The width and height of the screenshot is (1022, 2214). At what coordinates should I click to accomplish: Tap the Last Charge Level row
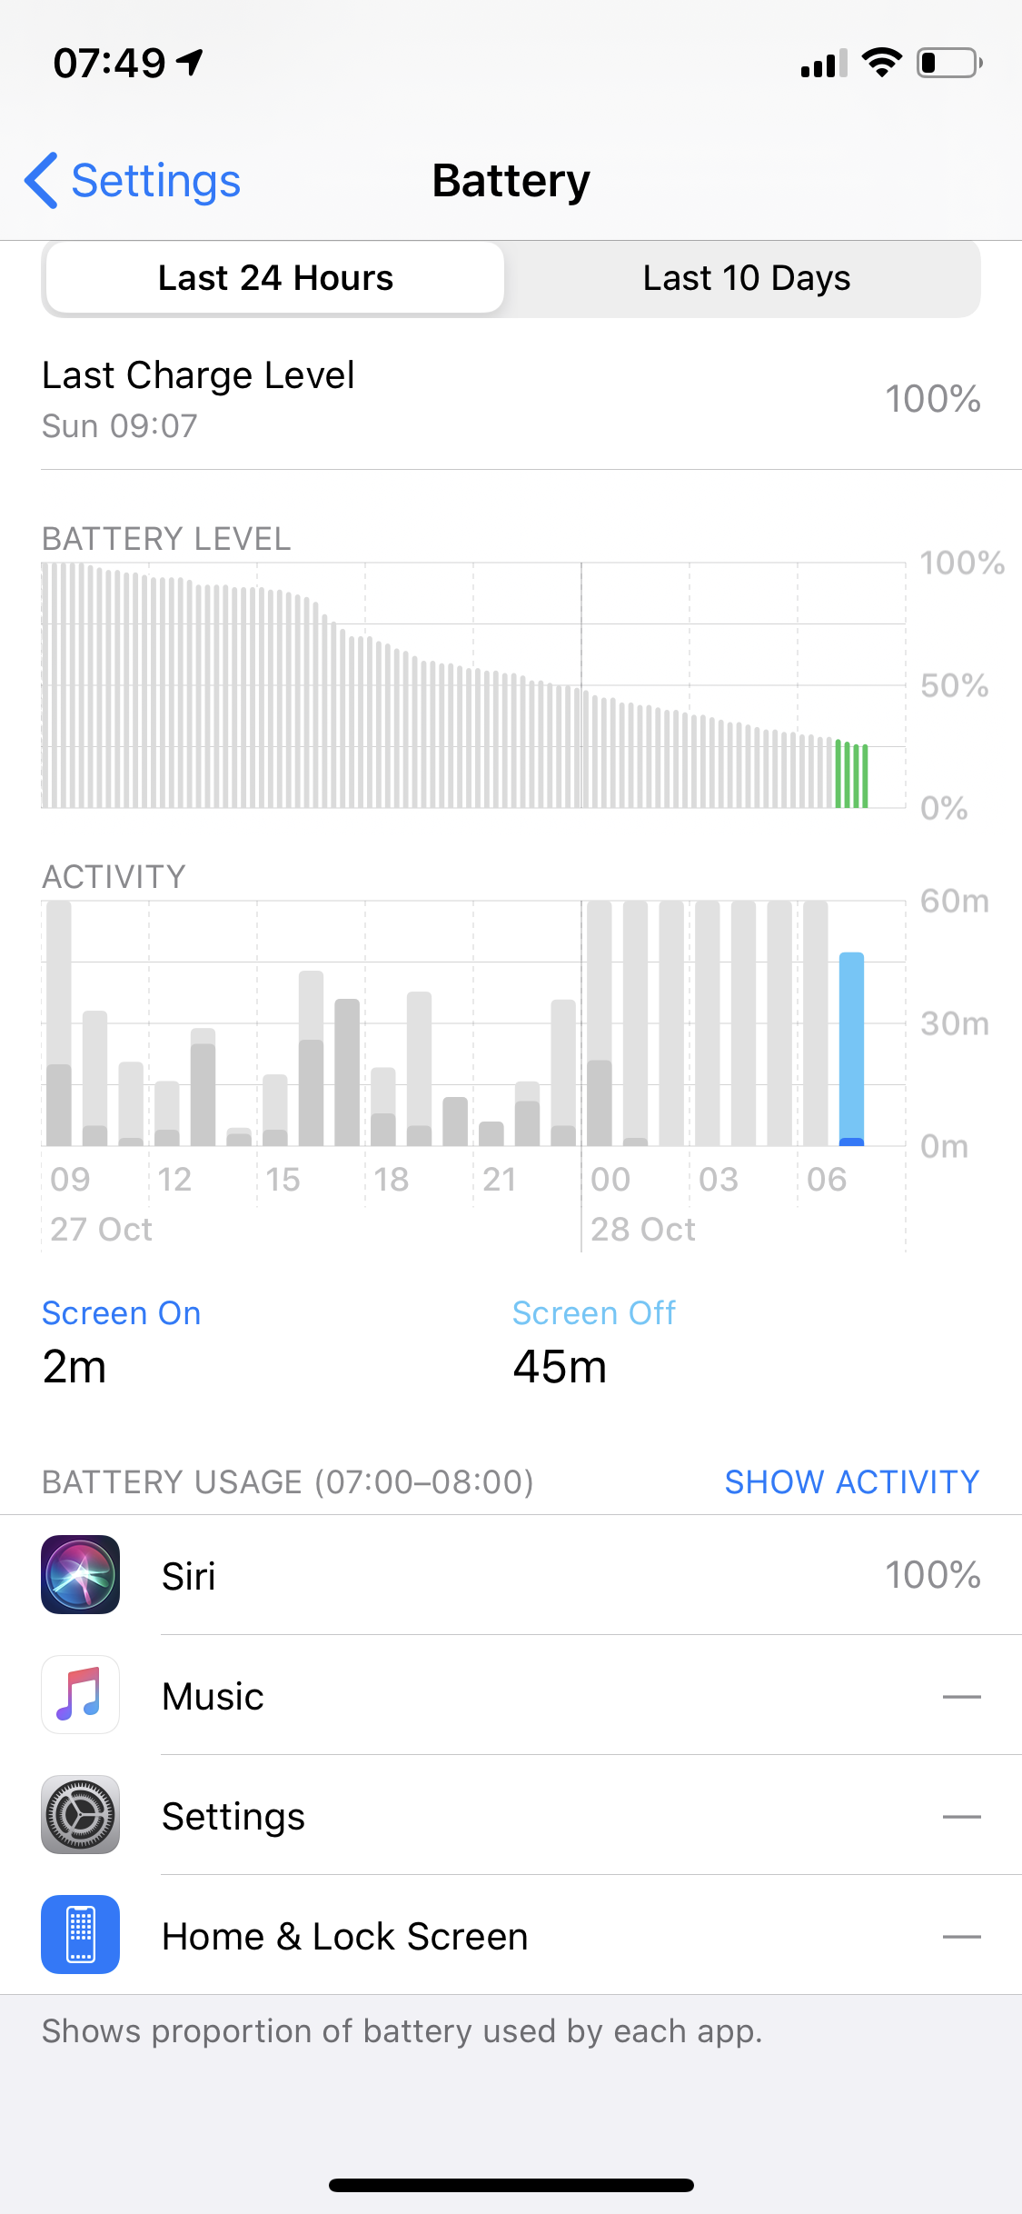click(511, 398)
